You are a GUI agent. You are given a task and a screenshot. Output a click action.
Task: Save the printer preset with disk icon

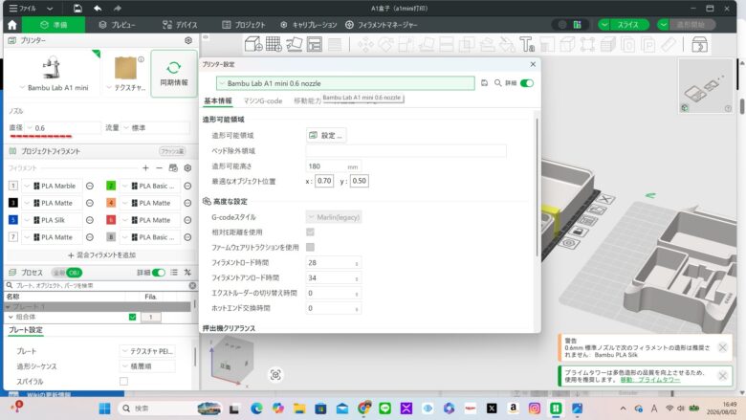click(x=484, y=83)
